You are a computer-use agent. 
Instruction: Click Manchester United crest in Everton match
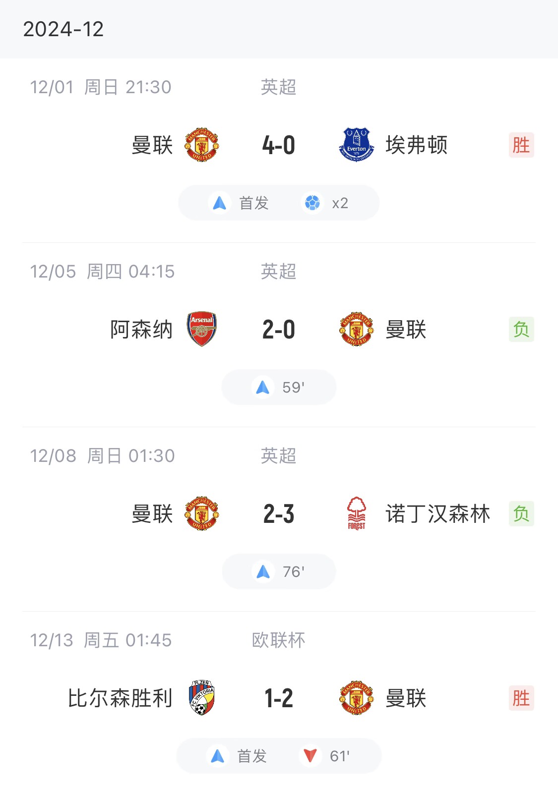pos(201,145)
